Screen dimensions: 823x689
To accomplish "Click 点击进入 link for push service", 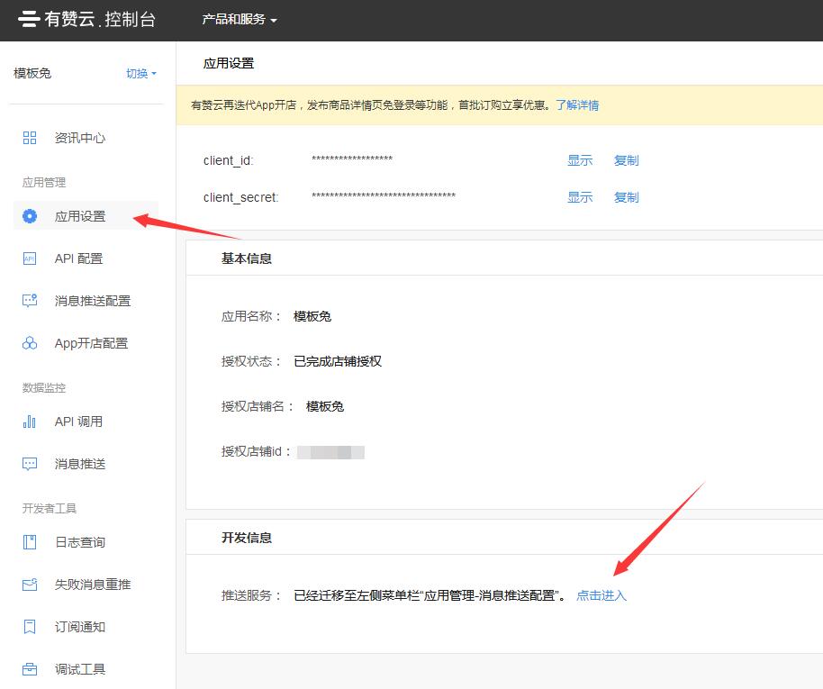I will click(x=601, y=595).
